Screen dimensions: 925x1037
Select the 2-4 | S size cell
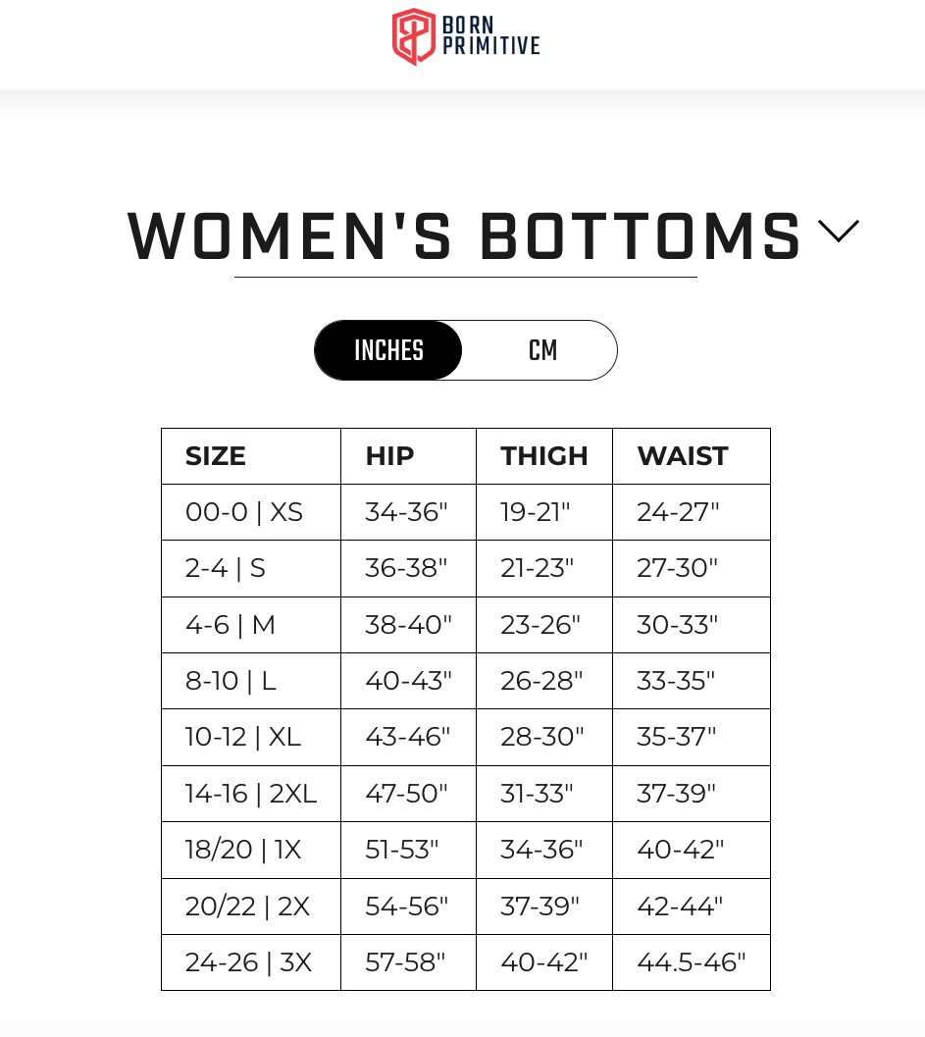(x=226, y=568)
